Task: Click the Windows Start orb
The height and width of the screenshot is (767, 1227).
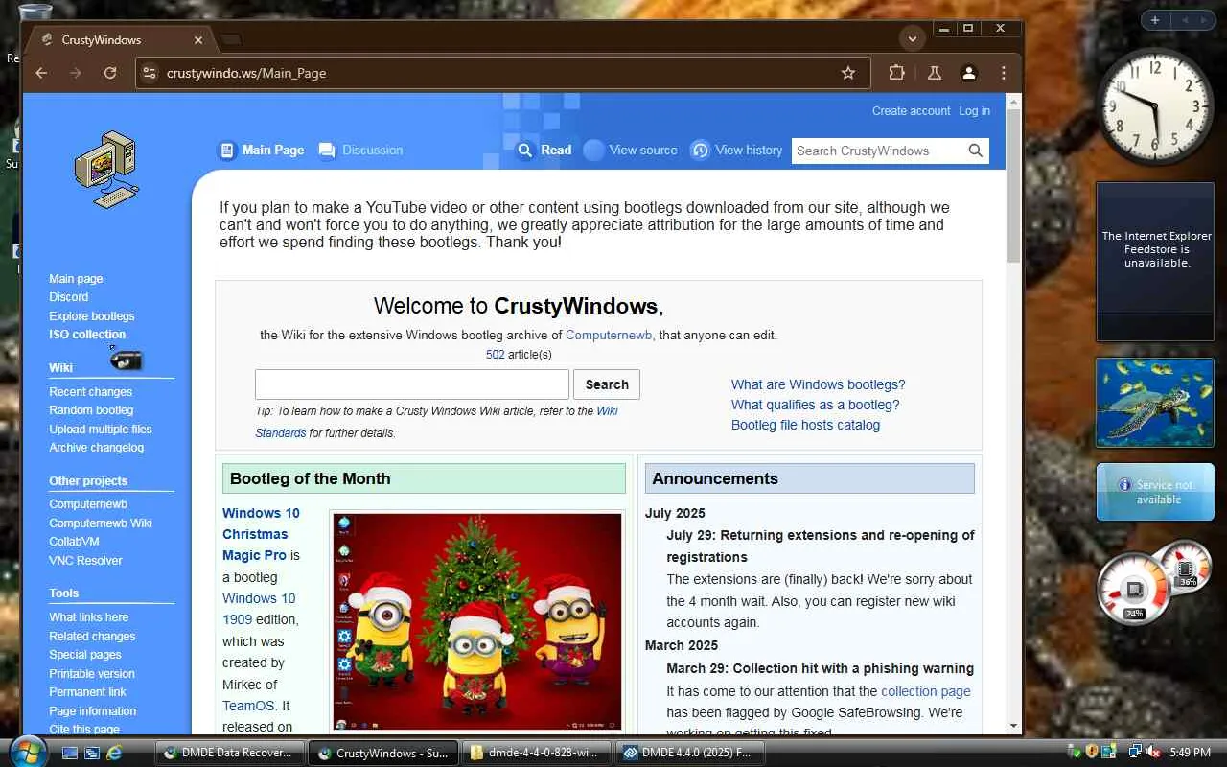Action: click(29, 751)
